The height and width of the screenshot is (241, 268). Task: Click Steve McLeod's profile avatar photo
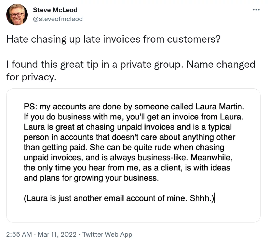17,15
